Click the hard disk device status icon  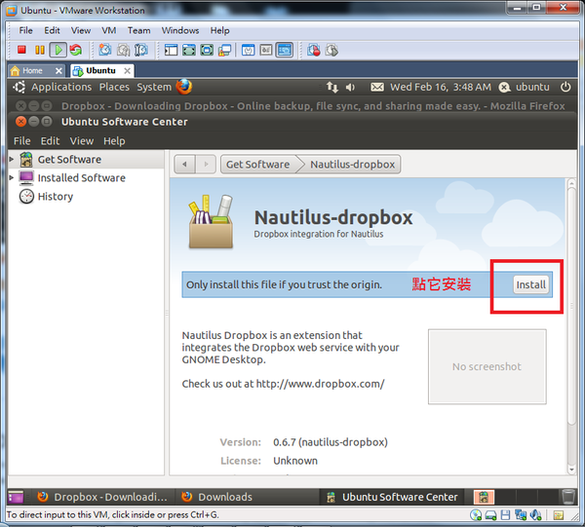pos(490,515)
